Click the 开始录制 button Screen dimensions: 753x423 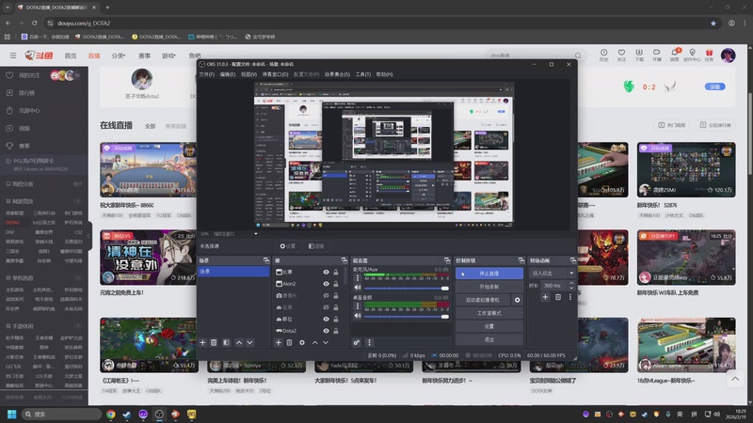tap(489, 287)
